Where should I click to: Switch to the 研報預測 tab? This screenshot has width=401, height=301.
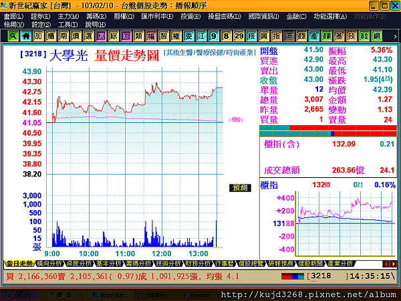pos(281,264)
